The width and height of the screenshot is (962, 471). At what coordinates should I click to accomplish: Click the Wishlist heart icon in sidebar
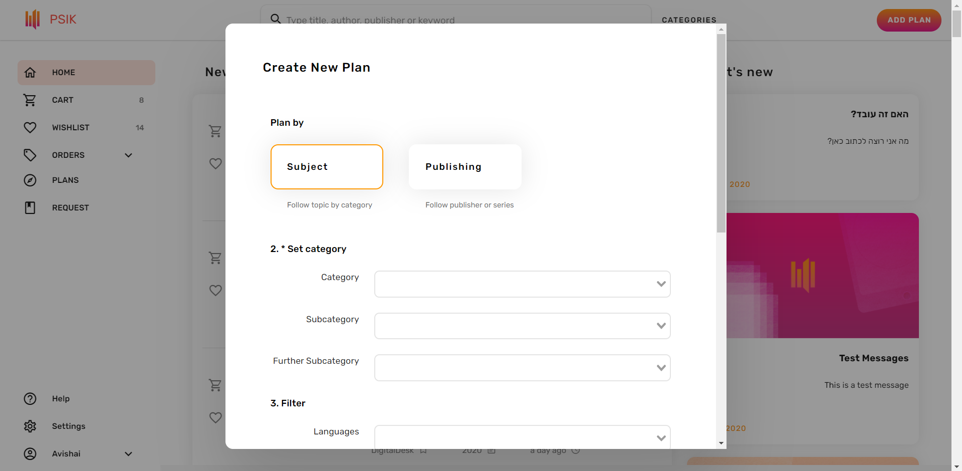coord(30,128)
